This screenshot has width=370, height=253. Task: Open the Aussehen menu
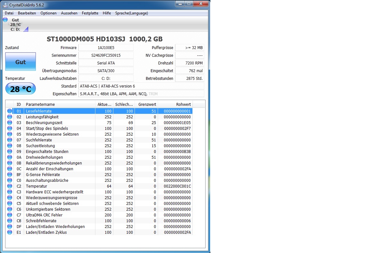[69, 13]
